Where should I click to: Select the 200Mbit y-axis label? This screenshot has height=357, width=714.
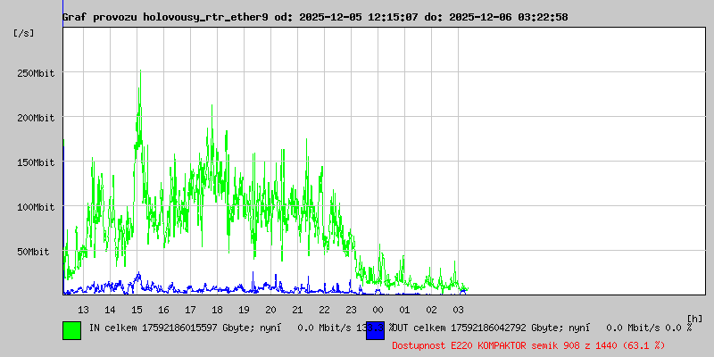[36, 118]
